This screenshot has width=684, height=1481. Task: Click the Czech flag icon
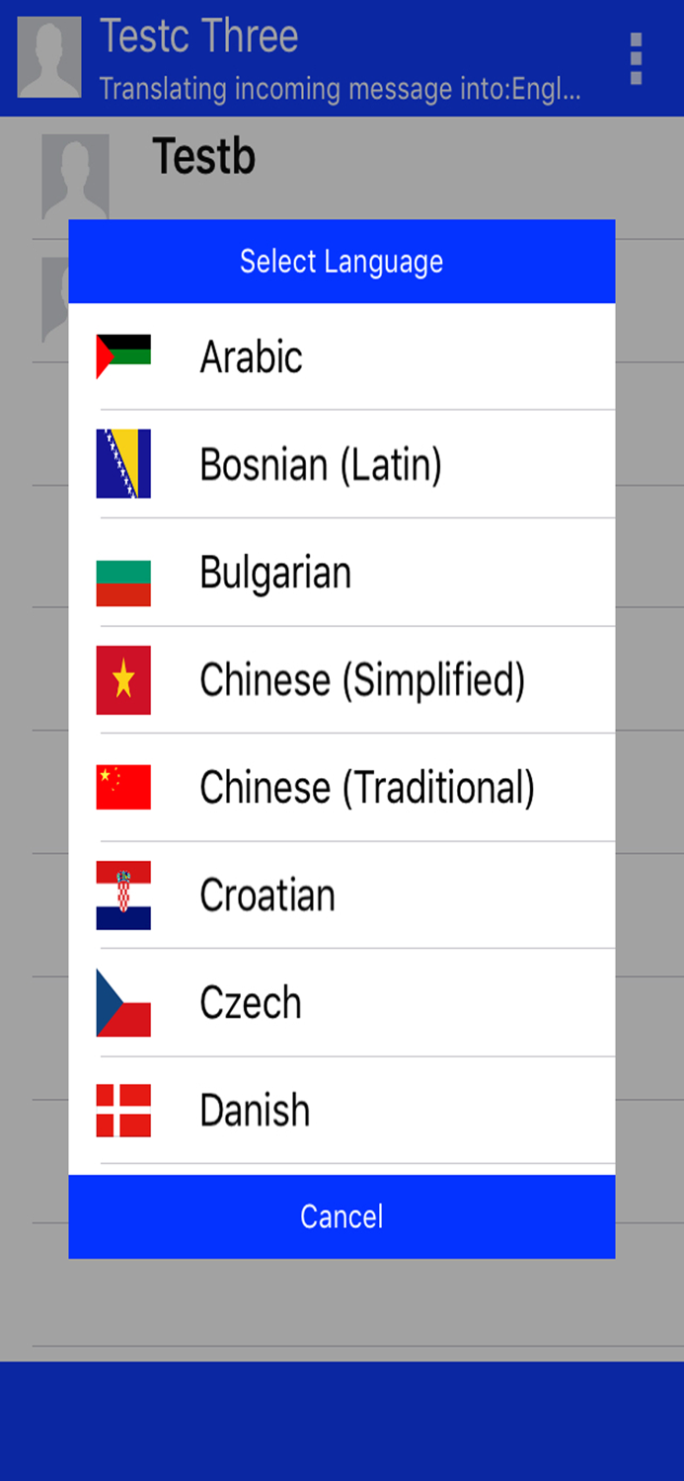point(122,1002)
